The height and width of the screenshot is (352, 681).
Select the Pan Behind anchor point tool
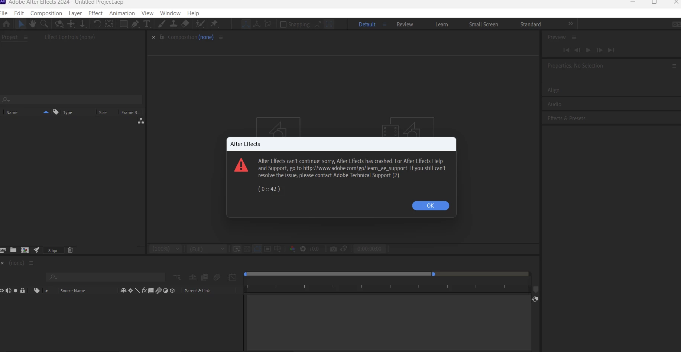pos(109,24)
